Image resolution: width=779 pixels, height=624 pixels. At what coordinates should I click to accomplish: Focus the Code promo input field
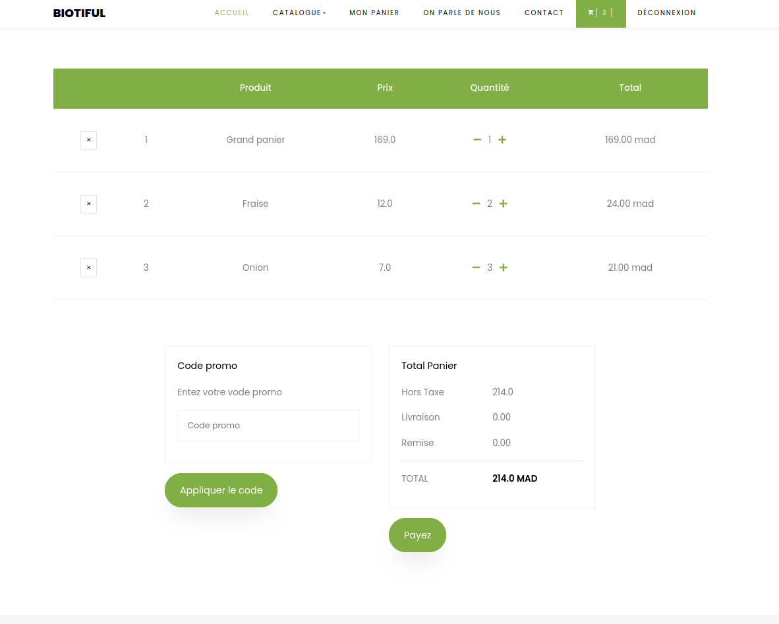tap(268, 426)
